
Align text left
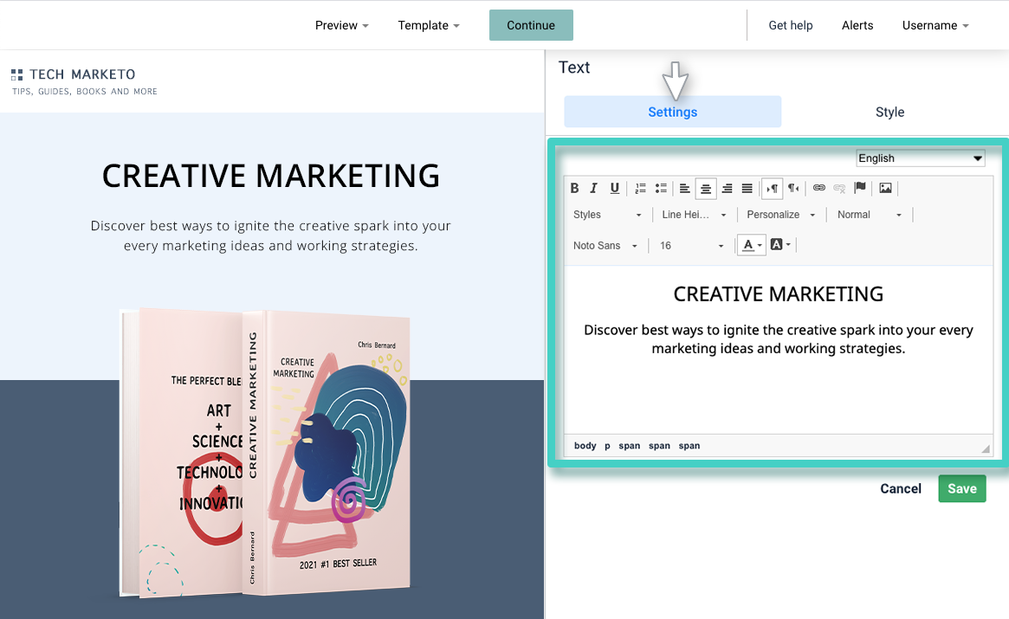coord(685,188)
